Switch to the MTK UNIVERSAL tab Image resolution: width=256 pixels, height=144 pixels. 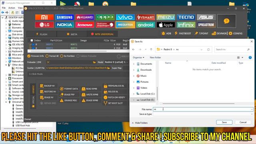point(102,34)
